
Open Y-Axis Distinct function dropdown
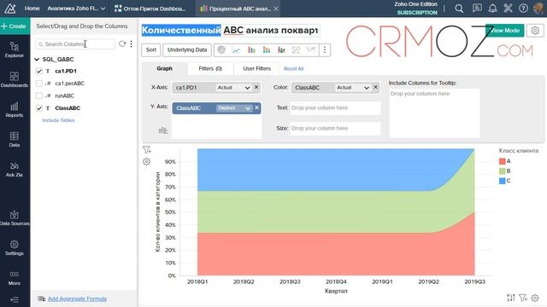pyautogui.click(x=233, y=108)
